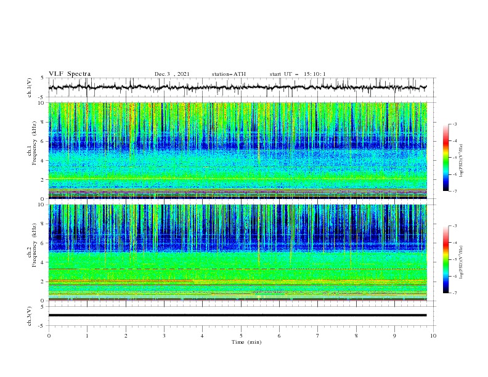Viewport: 488px width, 377px height.
Task: Click time axis tick label "4"
Action: (x=202, y=336)
